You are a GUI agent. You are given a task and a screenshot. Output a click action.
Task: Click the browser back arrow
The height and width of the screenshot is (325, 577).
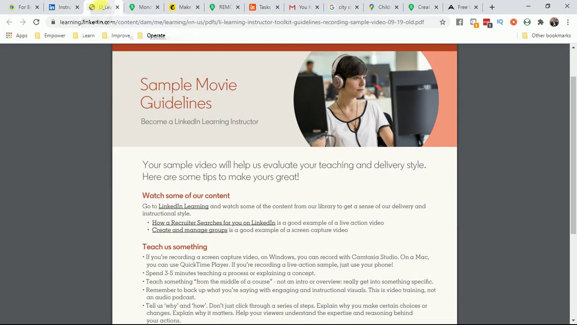click(9, 22)
